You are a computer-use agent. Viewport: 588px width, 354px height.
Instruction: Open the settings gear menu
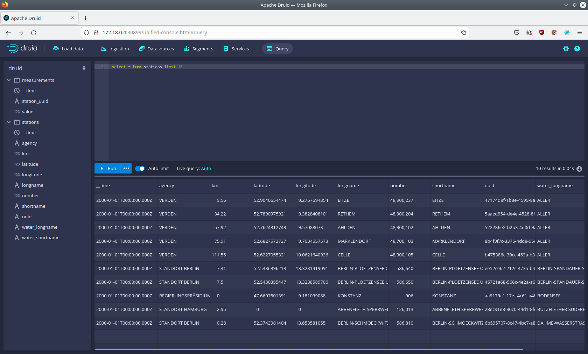click(566, 49)
